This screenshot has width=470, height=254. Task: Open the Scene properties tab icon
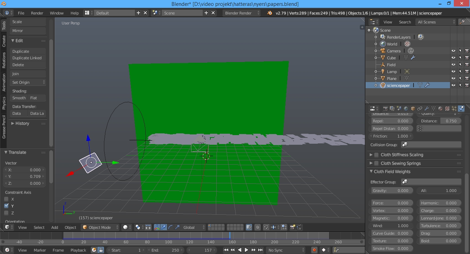pyautogui.click(x=399, y=108)
